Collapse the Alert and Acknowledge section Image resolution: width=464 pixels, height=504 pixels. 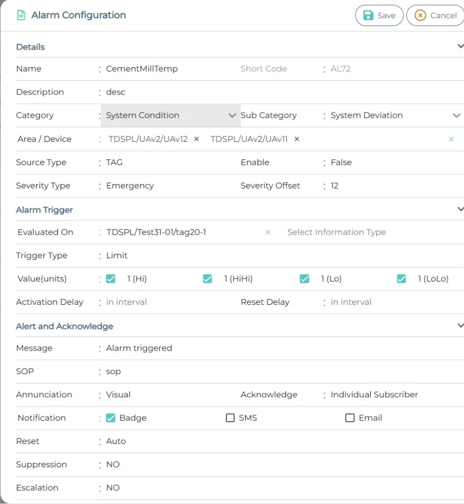(x=460, y=326)
